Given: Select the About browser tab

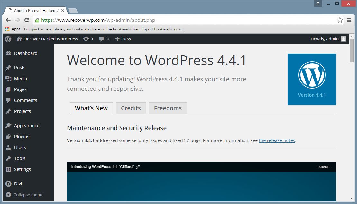Looking at the screenshot, I should (36, 11).
